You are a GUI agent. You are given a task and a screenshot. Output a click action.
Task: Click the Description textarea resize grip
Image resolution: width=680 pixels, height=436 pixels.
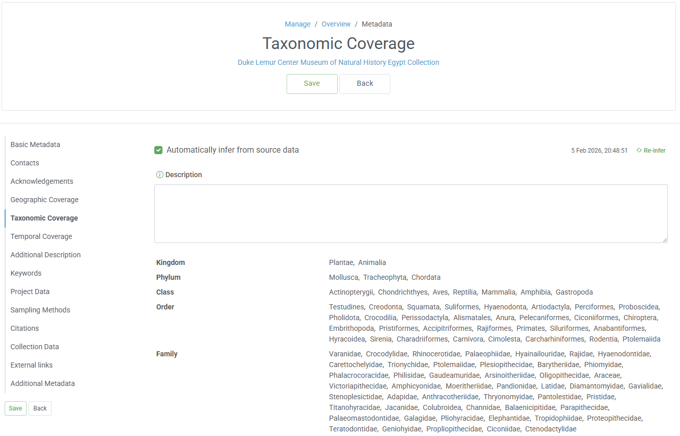point(665,240)
